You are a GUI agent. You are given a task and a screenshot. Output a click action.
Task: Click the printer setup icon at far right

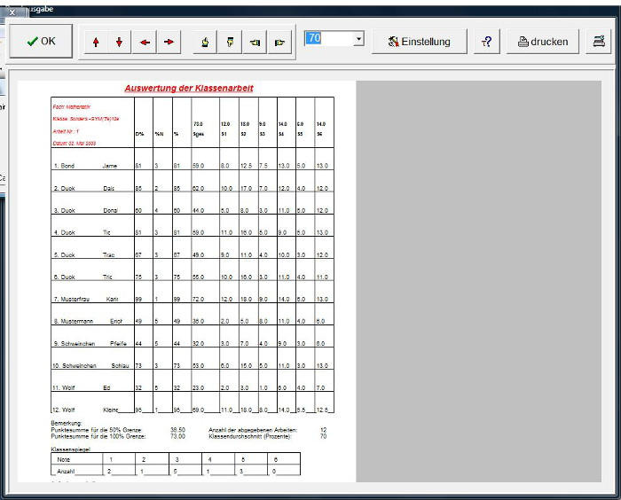coord(601,42)
